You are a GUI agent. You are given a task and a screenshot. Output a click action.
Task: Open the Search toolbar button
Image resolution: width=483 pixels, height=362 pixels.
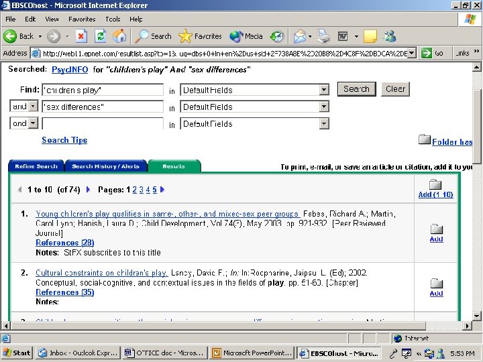coord(153,36)
